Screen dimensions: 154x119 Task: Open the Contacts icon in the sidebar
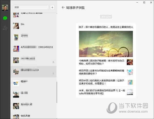[5, 28]
